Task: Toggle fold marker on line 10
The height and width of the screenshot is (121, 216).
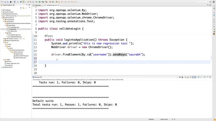Action: pyautogui.click(x=37, y=36)
